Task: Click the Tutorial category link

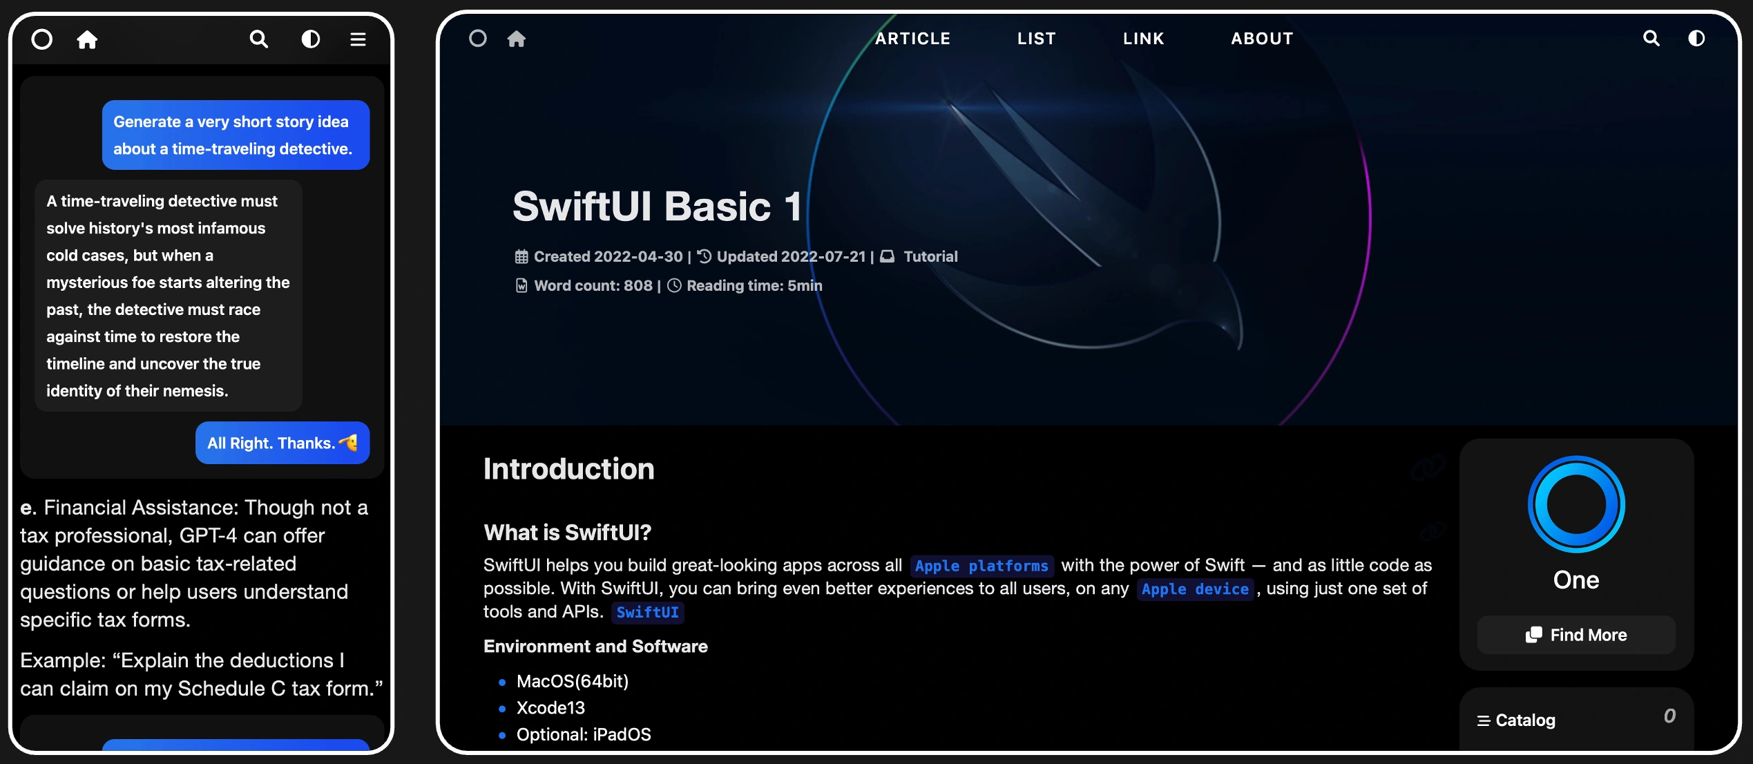Action: [930, 256]
